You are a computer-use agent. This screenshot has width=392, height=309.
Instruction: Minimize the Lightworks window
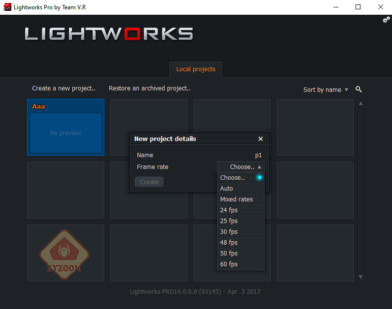coord(336,7)
